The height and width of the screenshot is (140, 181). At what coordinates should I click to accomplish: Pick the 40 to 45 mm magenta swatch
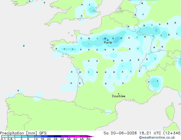pos(77,136)
